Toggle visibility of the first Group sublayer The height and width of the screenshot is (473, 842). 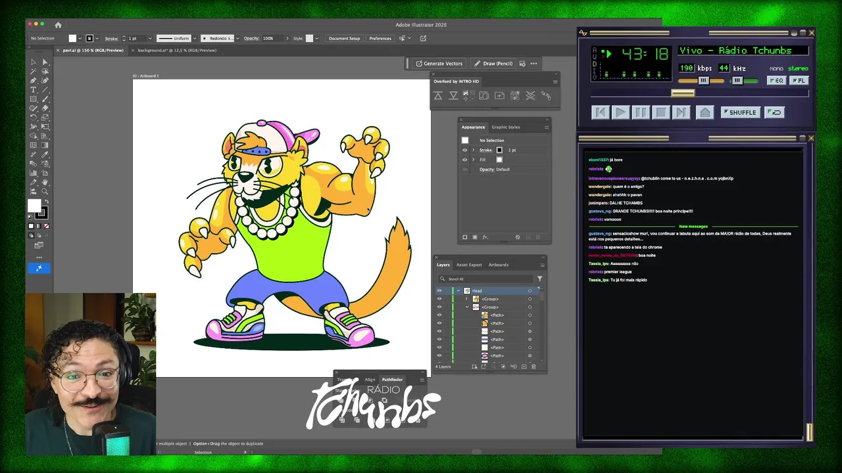[x=439, y=299]
